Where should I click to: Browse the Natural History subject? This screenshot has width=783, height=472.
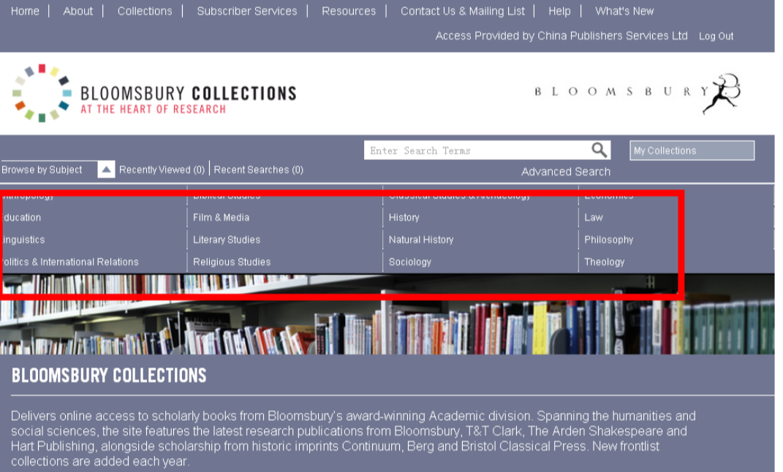pos(421,240)
